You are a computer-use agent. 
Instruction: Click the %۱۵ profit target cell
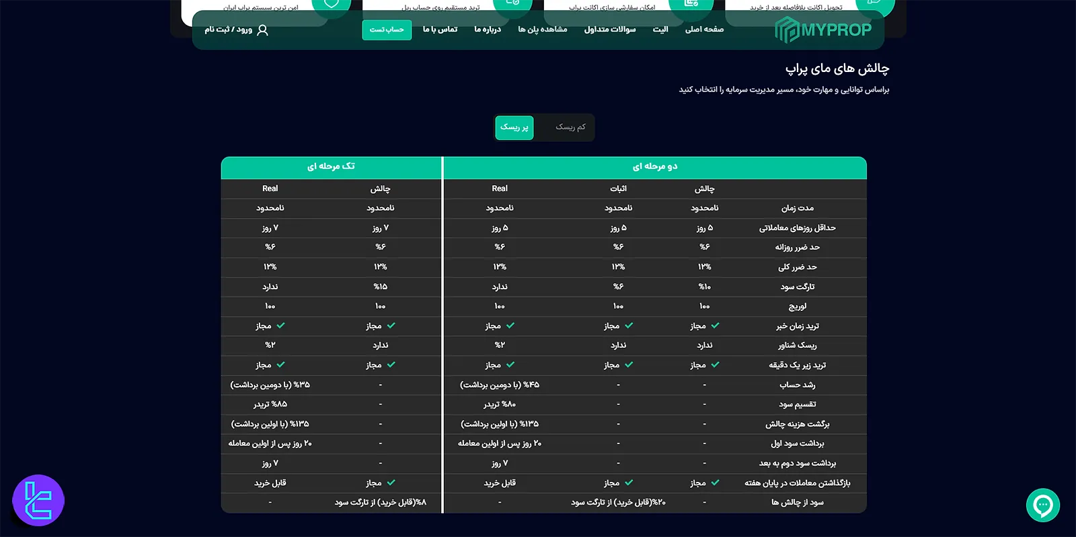coord(381,287)
